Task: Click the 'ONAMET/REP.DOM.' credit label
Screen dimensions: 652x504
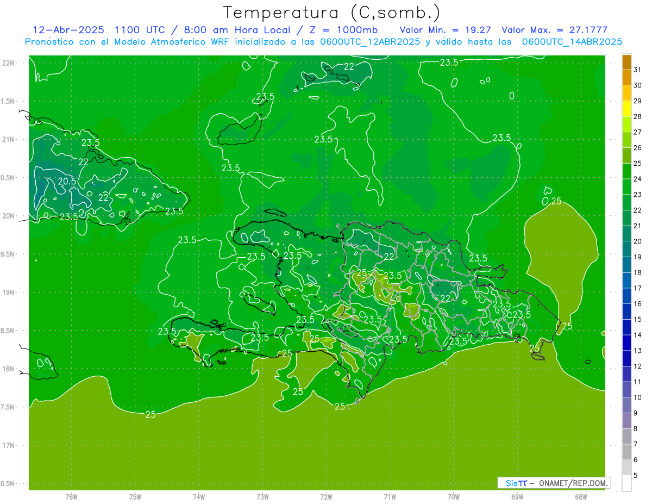Action: [x=574, y=483]
